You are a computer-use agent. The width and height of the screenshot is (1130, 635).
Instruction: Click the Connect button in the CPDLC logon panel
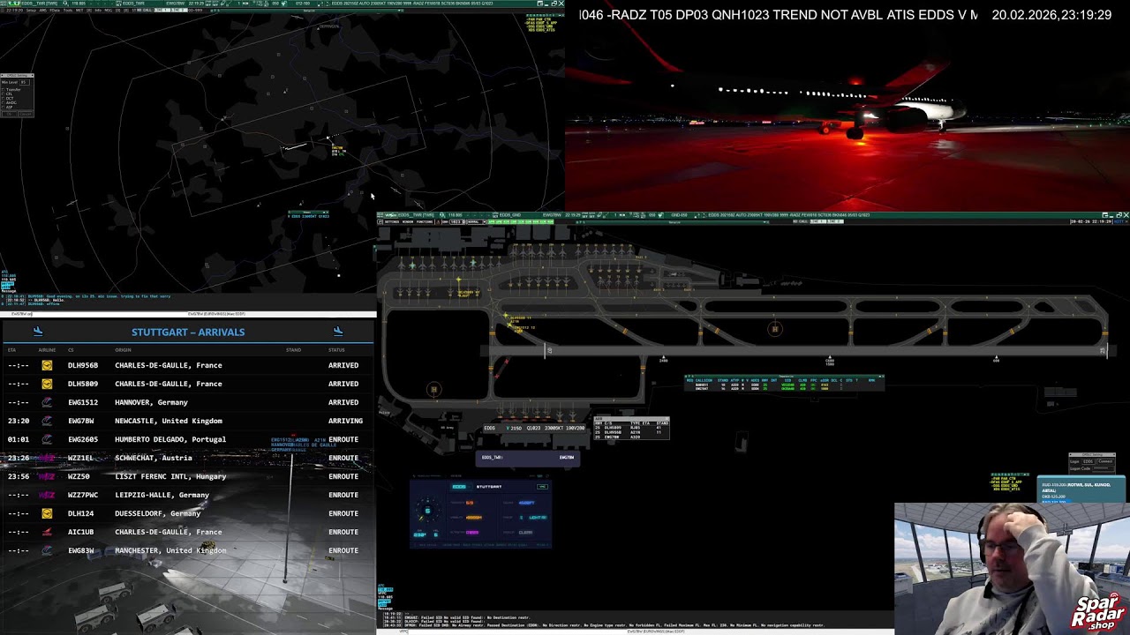pyautogui.click(x=1104, y=461)
